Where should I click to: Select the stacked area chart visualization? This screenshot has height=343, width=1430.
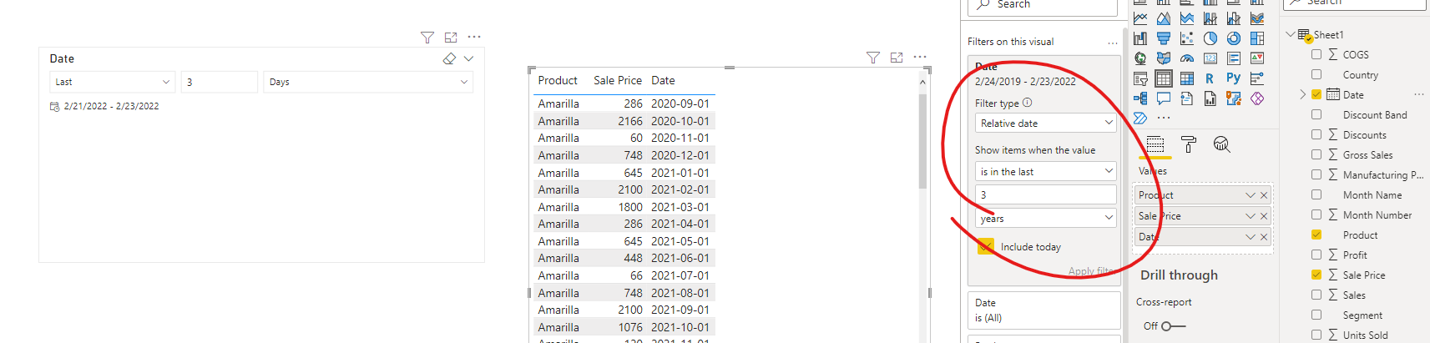(x=1187, y=18)
